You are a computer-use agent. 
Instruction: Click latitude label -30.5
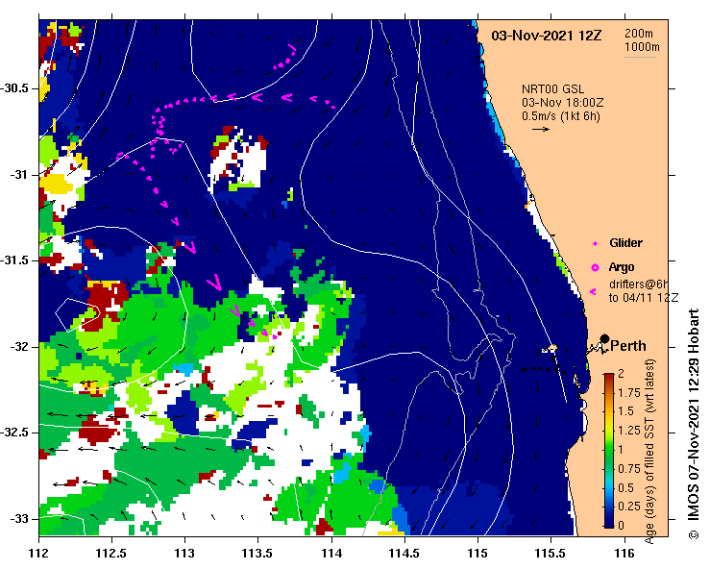point(15,87)
